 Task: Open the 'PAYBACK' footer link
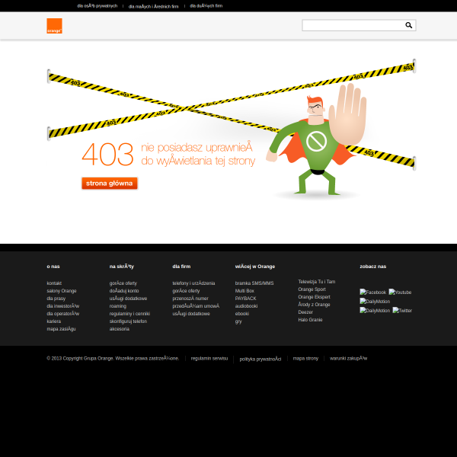point(246,298)
